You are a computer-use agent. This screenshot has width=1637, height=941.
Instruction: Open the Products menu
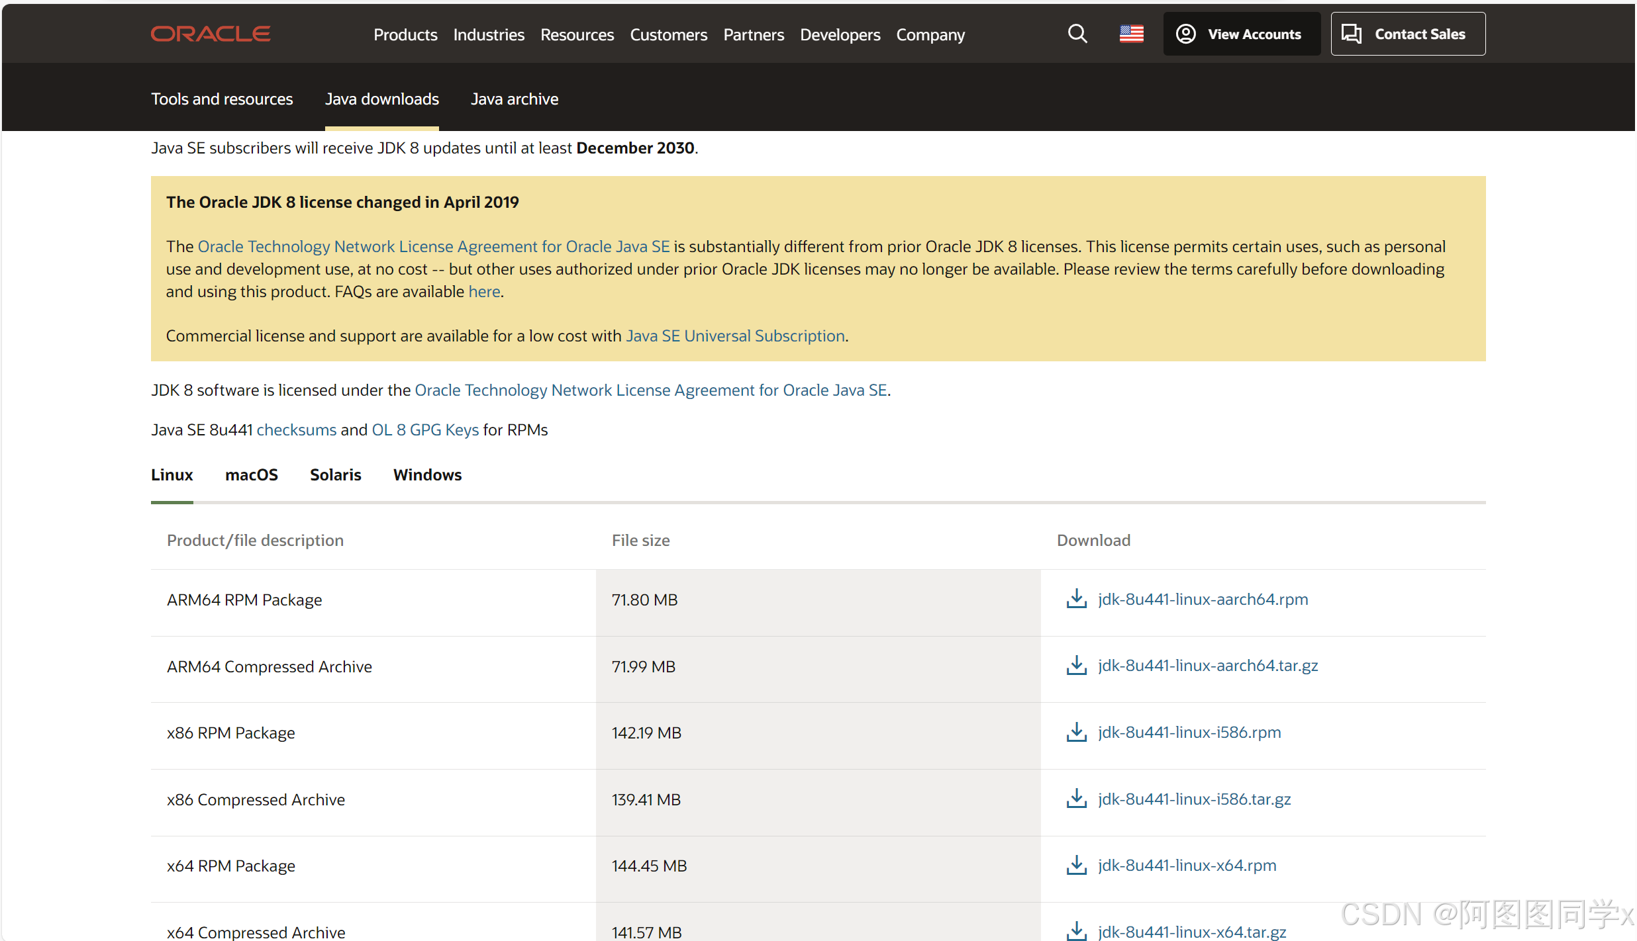pyautogui.click(x=405, y=34)
